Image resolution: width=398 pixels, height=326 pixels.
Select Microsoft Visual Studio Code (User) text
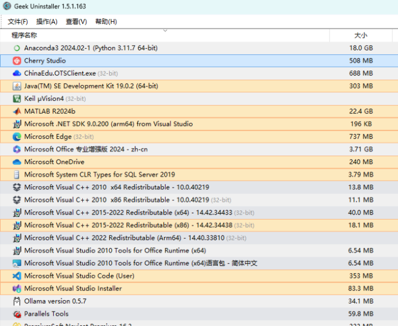coord(79,276)
